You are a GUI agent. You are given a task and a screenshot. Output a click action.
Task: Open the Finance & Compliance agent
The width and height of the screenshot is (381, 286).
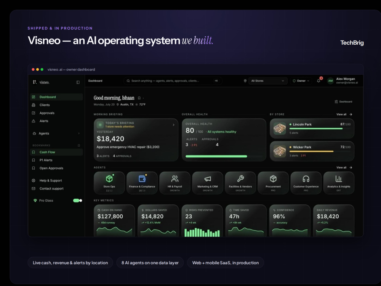pos(142,183)
